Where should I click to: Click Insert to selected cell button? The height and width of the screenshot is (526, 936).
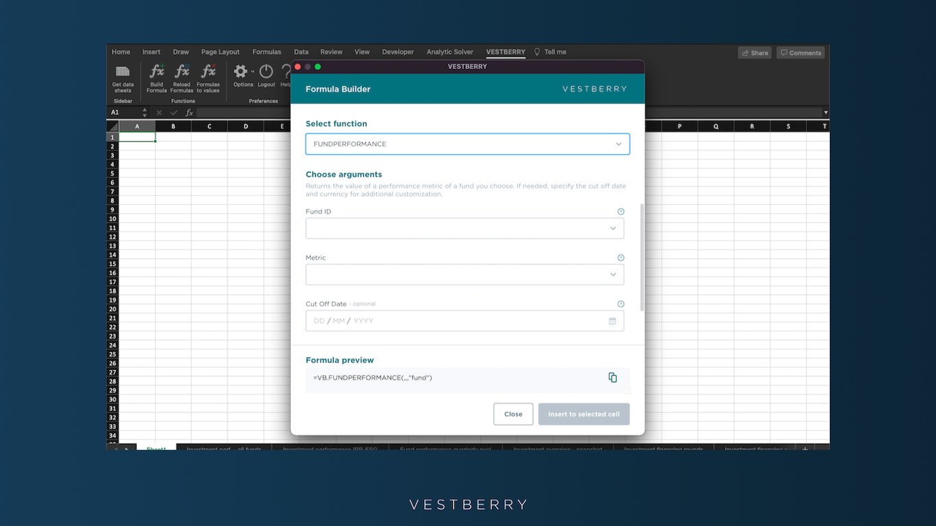point(584,414)
